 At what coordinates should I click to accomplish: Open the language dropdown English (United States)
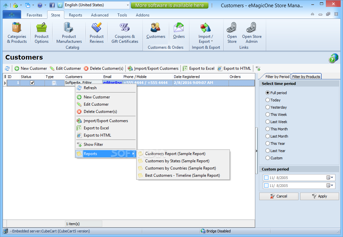[97, 5]
